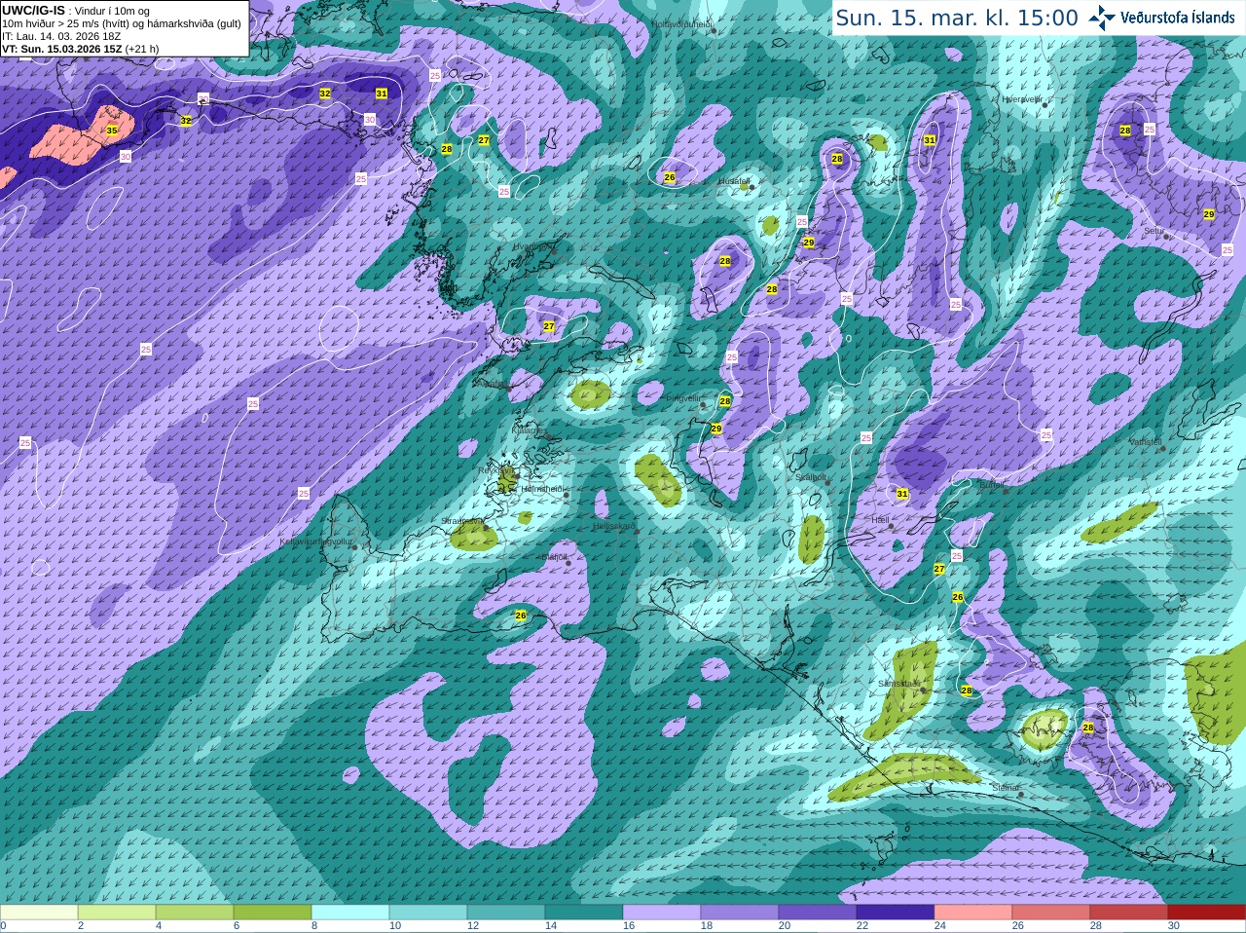The width and height of the screenshot is (1246, 933).
Task: Click the Búrfell station label
Action: [992, 484]
